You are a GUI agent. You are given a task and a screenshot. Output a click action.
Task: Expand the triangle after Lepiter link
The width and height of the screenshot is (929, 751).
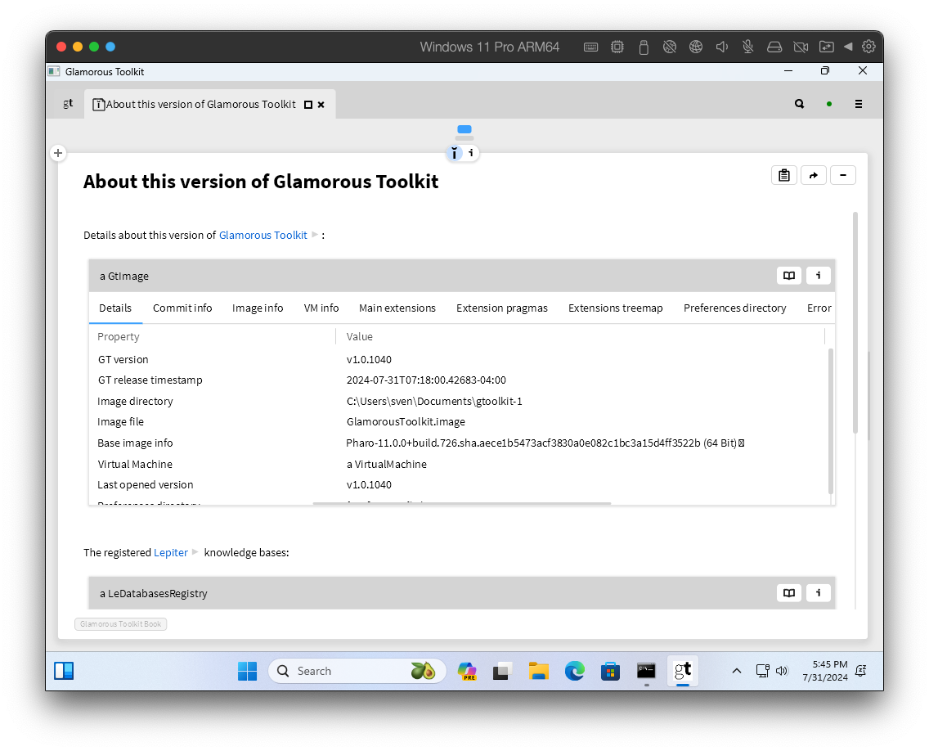pos(195,552)
